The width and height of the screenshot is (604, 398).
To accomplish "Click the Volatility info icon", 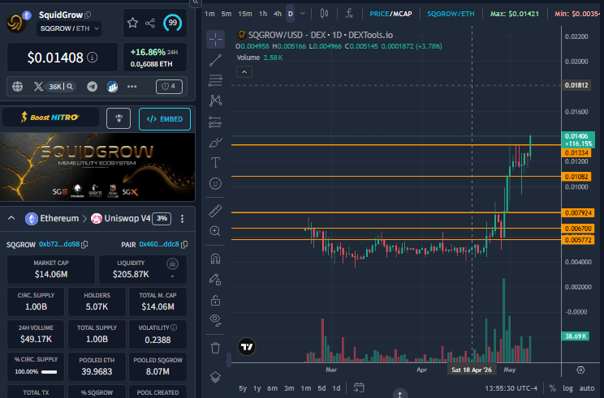I will coord(174,327).
